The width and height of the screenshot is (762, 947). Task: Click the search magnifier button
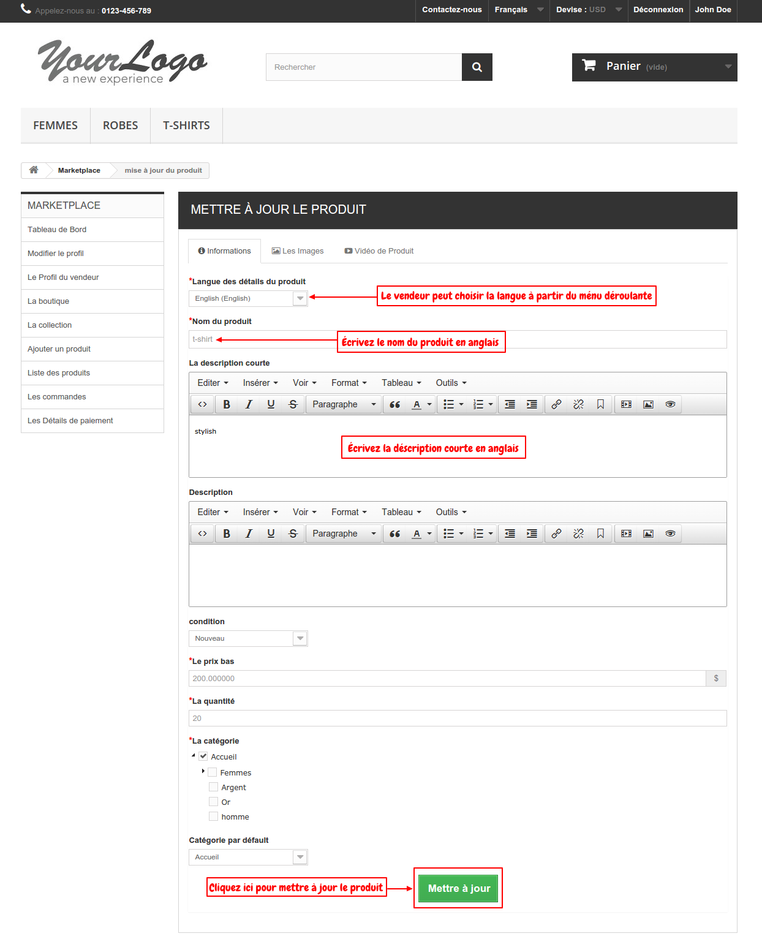click(x=477, y=67)
